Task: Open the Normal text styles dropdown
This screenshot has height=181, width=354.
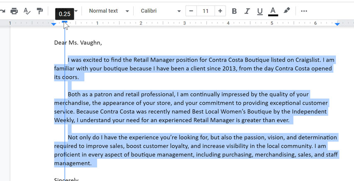Action: pos(109,11)
